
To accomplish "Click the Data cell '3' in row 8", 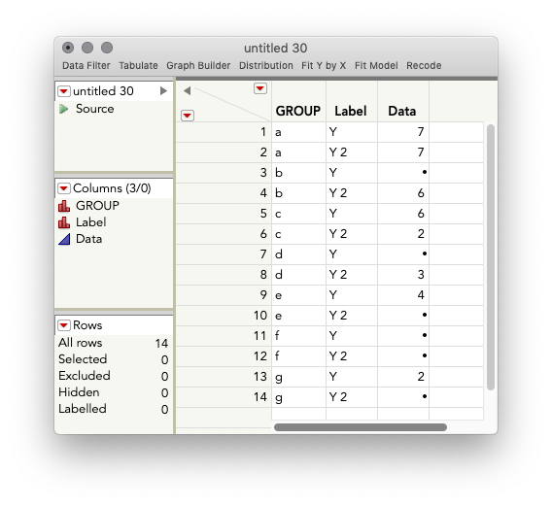I will (403, 275).
